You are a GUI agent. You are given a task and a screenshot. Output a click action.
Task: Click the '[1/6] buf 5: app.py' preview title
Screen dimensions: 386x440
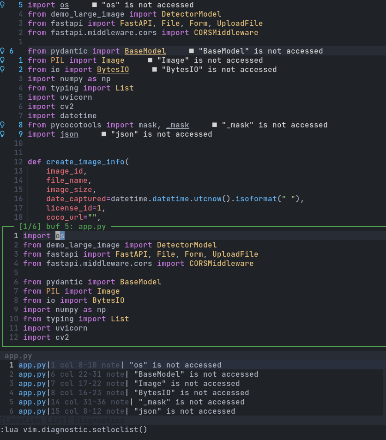(62, 226)
